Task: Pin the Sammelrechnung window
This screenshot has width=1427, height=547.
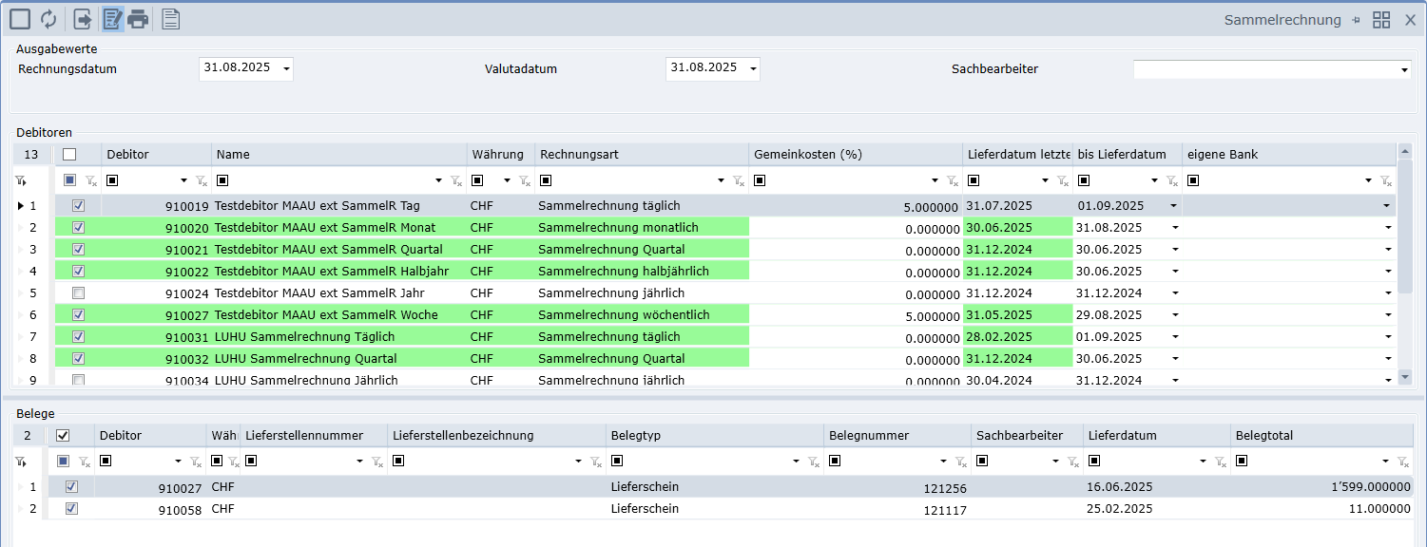Action: click(1357, 20)
